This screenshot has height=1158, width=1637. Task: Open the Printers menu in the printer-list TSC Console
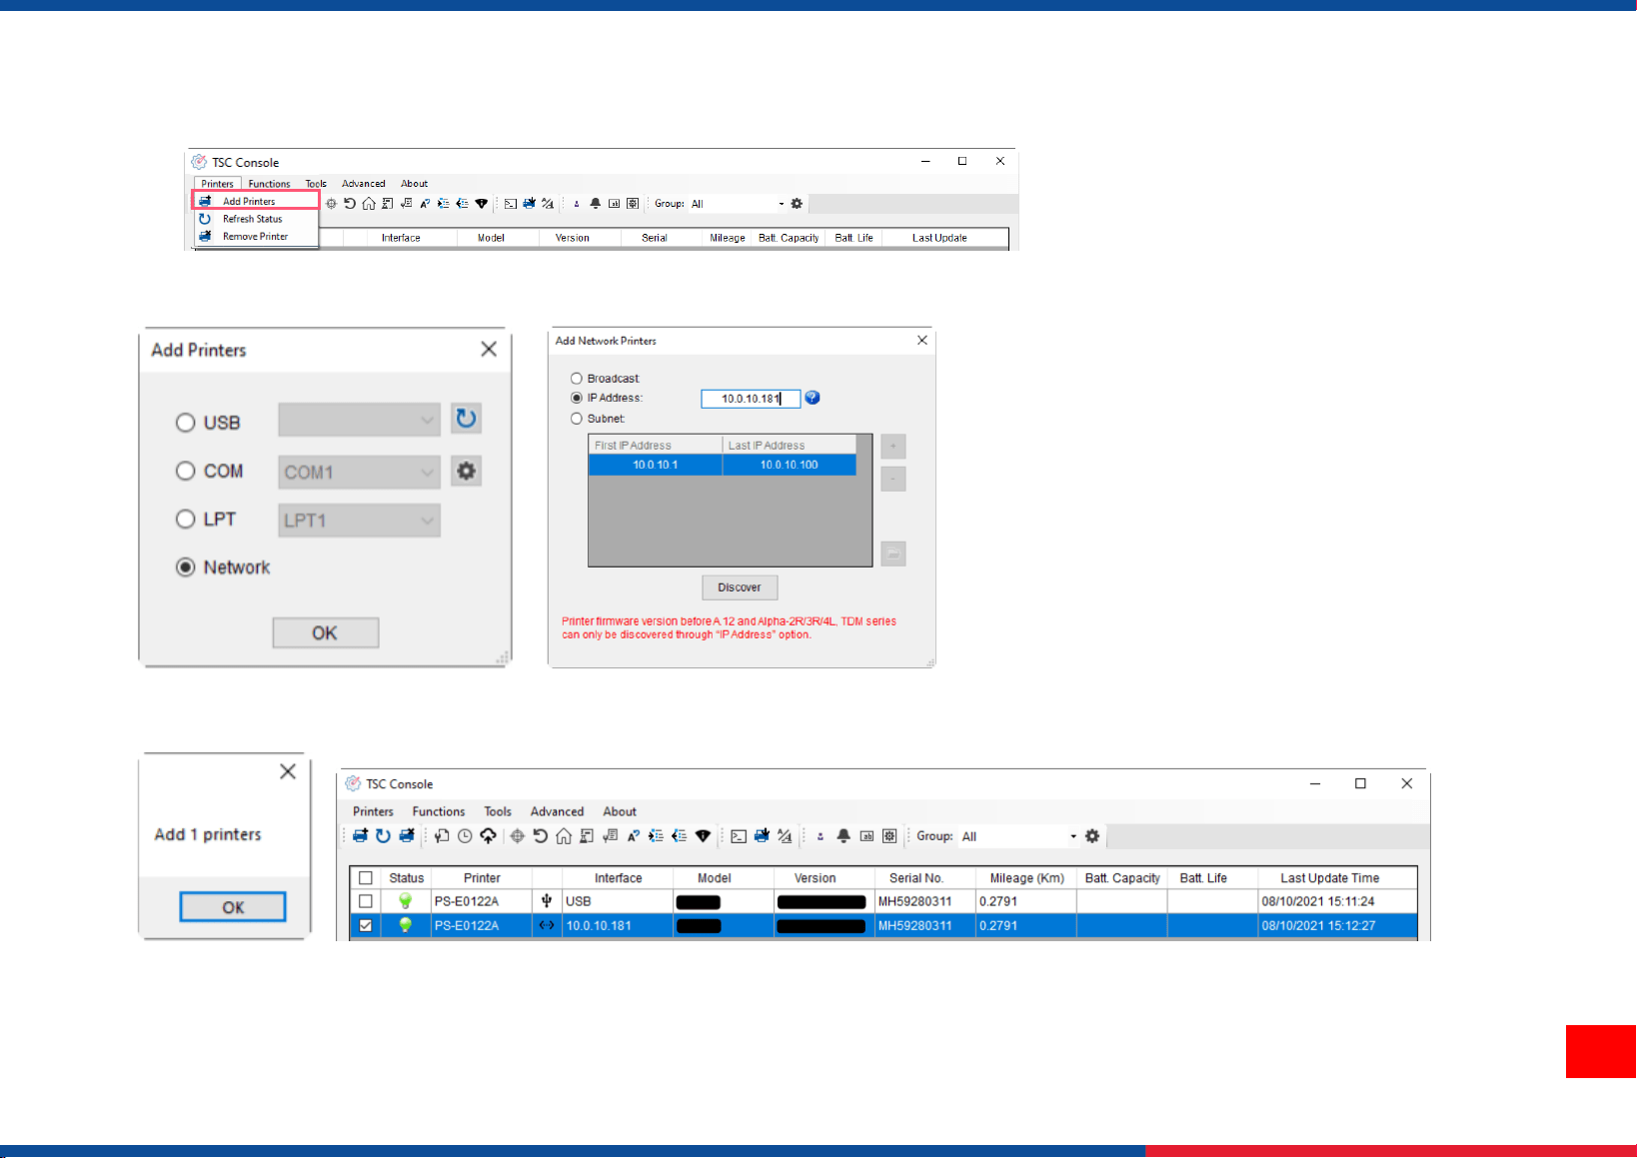click(373, 811)
